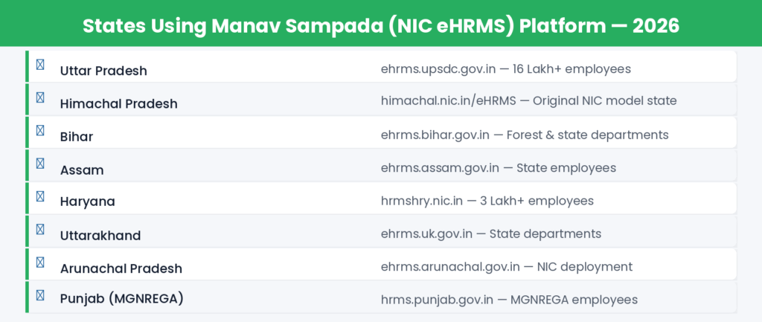The width and height of the screenshot is (762, 322).
Task: Click the icon beside Arunachal Pradesh
Action: [40, 263]
